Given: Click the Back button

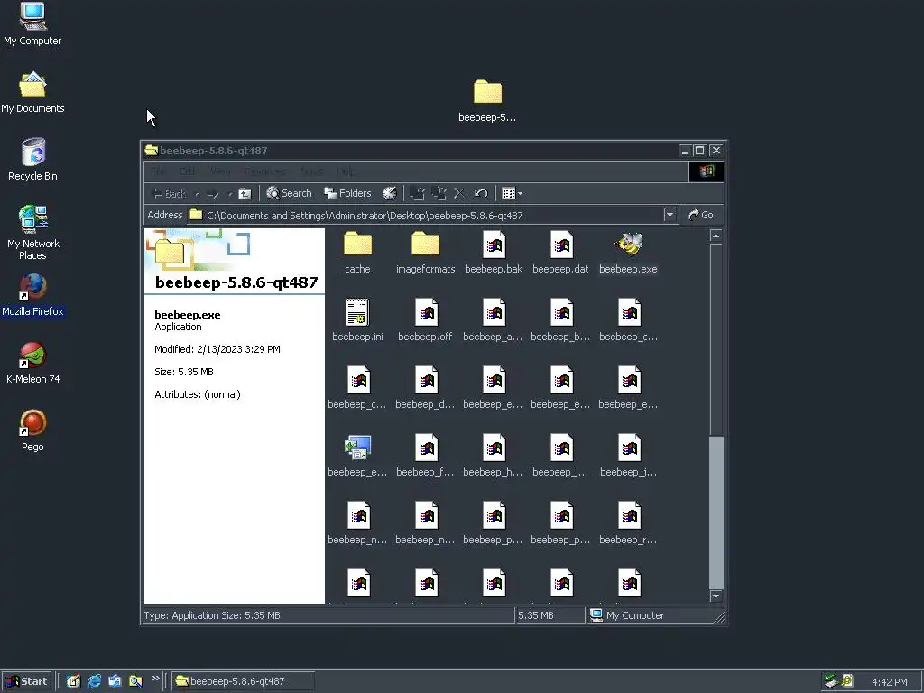Looking at the screenshot, I should tap(170, 193).
